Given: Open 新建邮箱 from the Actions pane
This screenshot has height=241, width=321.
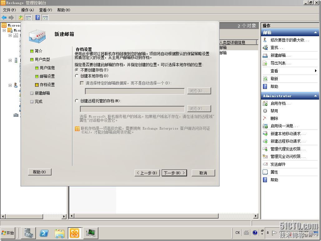Looking at the screenshot, I should coord(280,55).
